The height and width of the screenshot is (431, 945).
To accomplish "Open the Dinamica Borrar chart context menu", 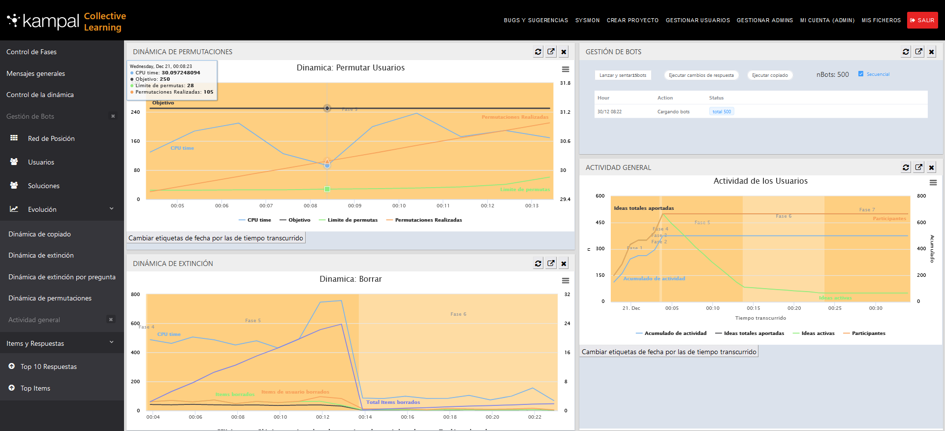I will click(x=566, y=281).
